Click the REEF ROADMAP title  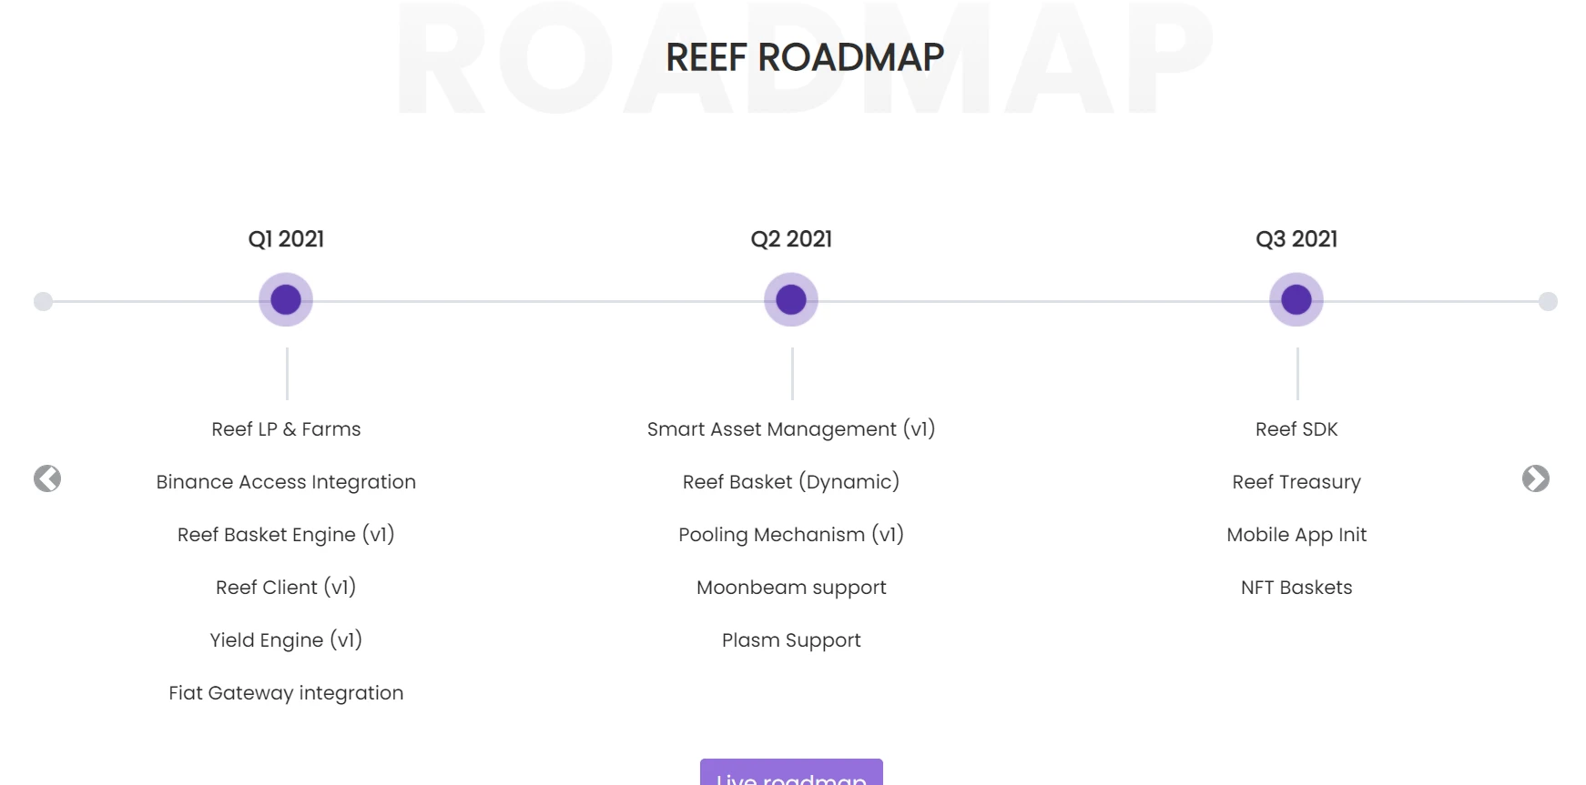tap(805, 57)
